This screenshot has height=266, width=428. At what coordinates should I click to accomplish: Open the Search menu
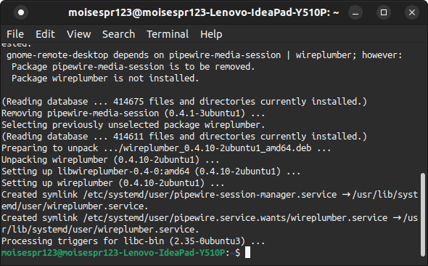(x=118, y=34)
